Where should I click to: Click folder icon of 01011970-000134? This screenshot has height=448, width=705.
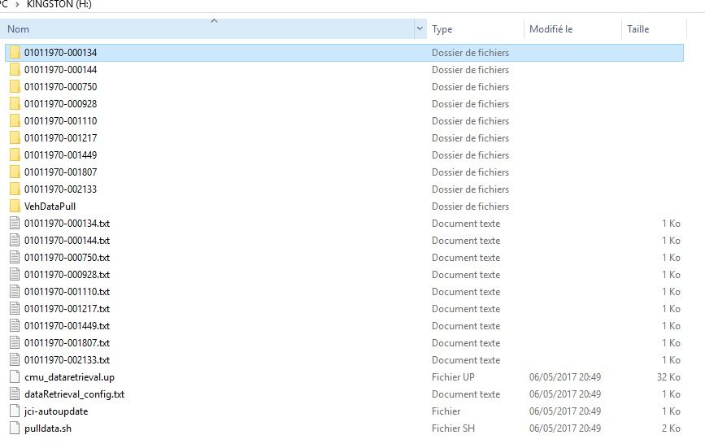[x=15, y=53]
